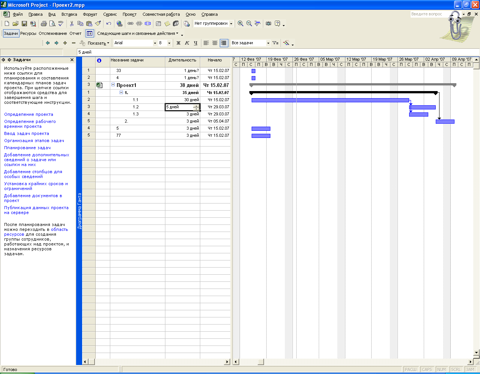Undo the last action

tap(109, 24)
